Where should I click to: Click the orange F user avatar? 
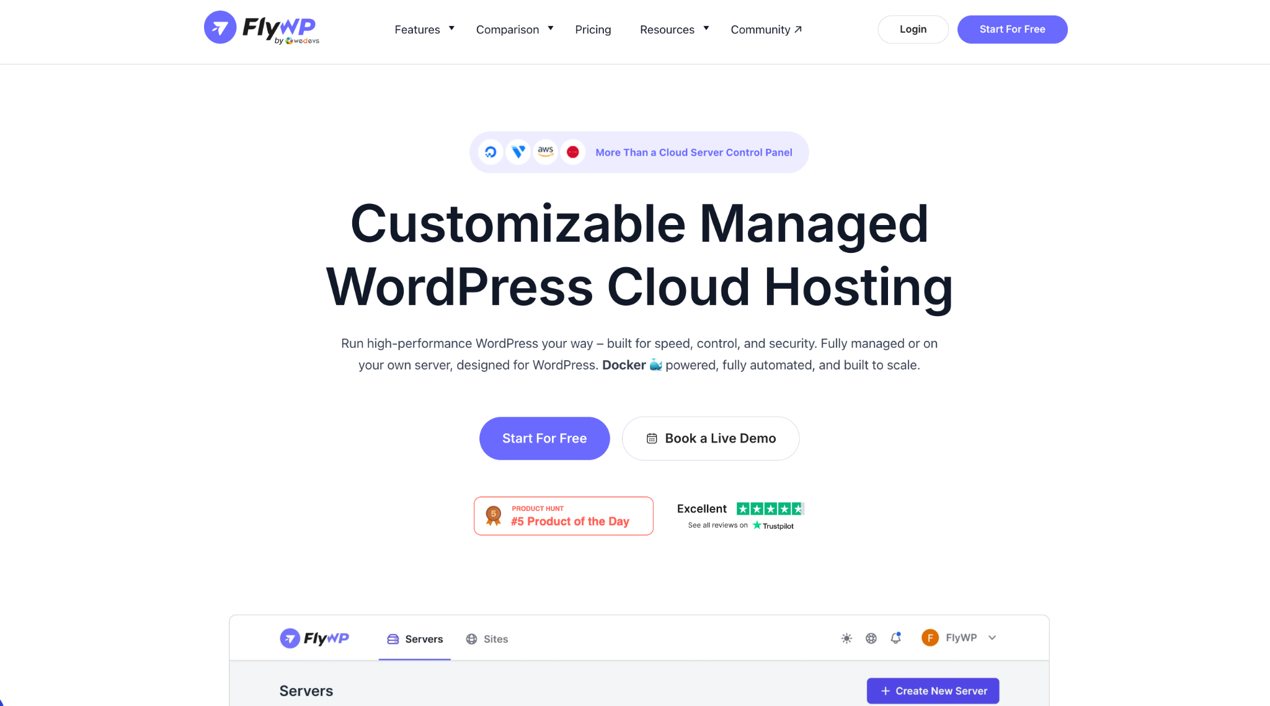[930, 638]
